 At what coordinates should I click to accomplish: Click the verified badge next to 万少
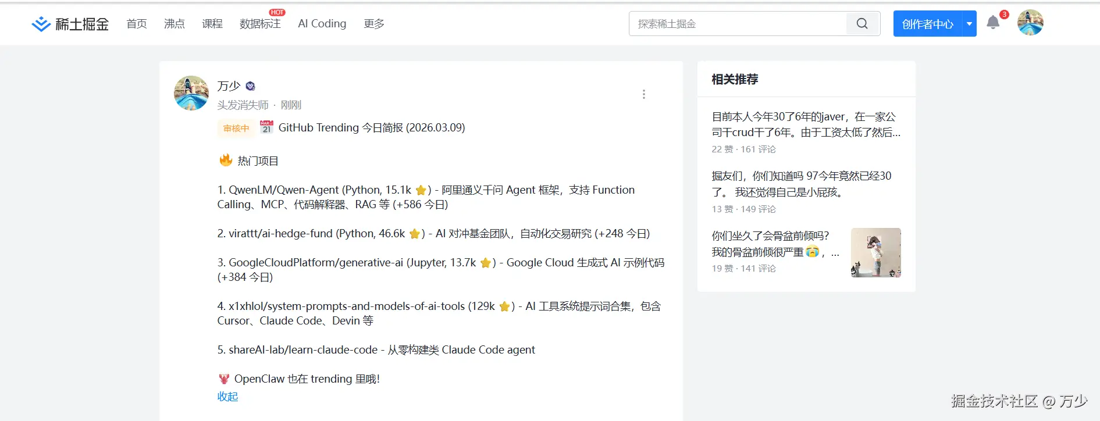[x=251, y=86]
